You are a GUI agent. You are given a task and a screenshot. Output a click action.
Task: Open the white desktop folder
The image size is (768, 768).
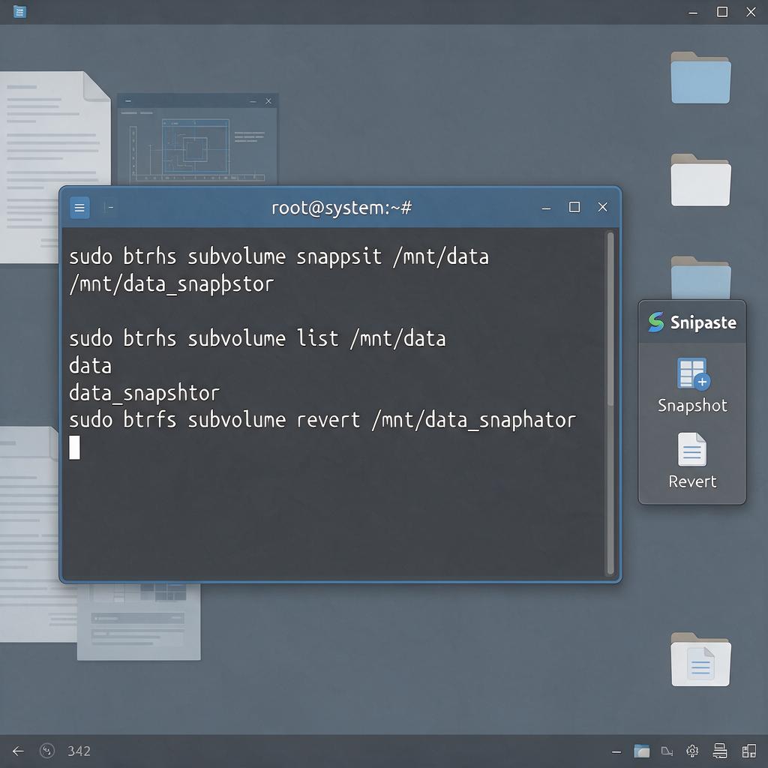click(x=700, y=180)
